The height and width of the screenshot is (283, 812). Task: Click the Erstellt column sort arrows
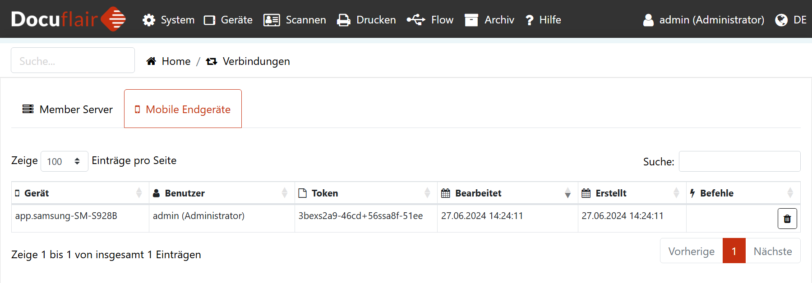coord(676,193)
